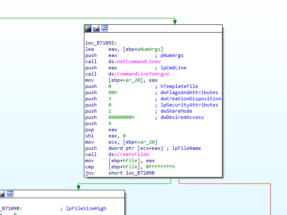Click the 0FFFFFFFFh constant

(x=160, y=167)
